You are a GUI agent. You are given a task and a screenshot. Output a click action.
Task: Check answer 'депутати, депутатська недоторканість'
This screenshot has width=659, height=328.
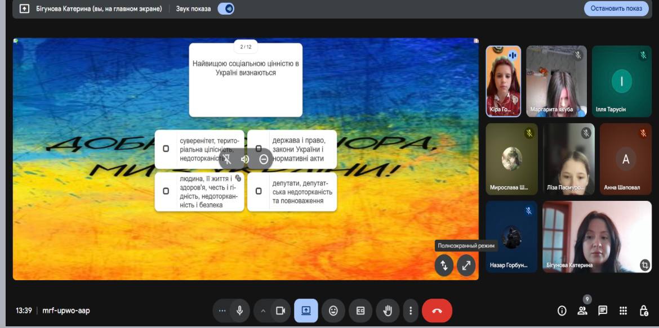click(259, 191)
